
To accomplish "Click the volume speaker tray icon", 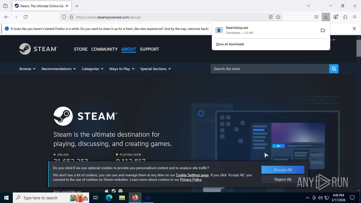I will [x=320, y=198].
